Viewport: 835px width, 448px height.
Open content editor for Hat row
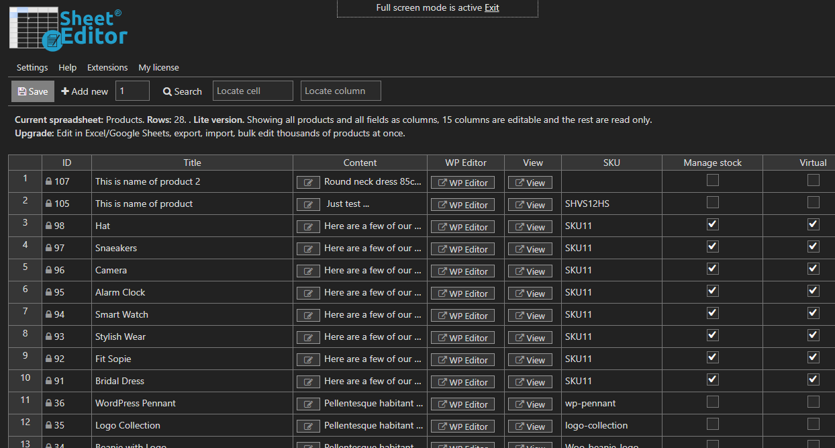pyautogui.click(x=308, y=227)
